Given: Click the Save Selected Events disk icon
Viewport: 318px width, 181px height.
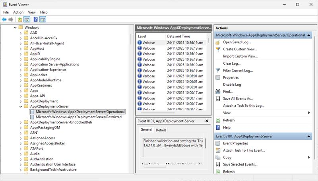Looking at the screenshot, I should [x=218, y=164].
